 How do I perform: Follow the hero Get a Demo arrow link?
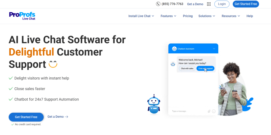point(58,117)
